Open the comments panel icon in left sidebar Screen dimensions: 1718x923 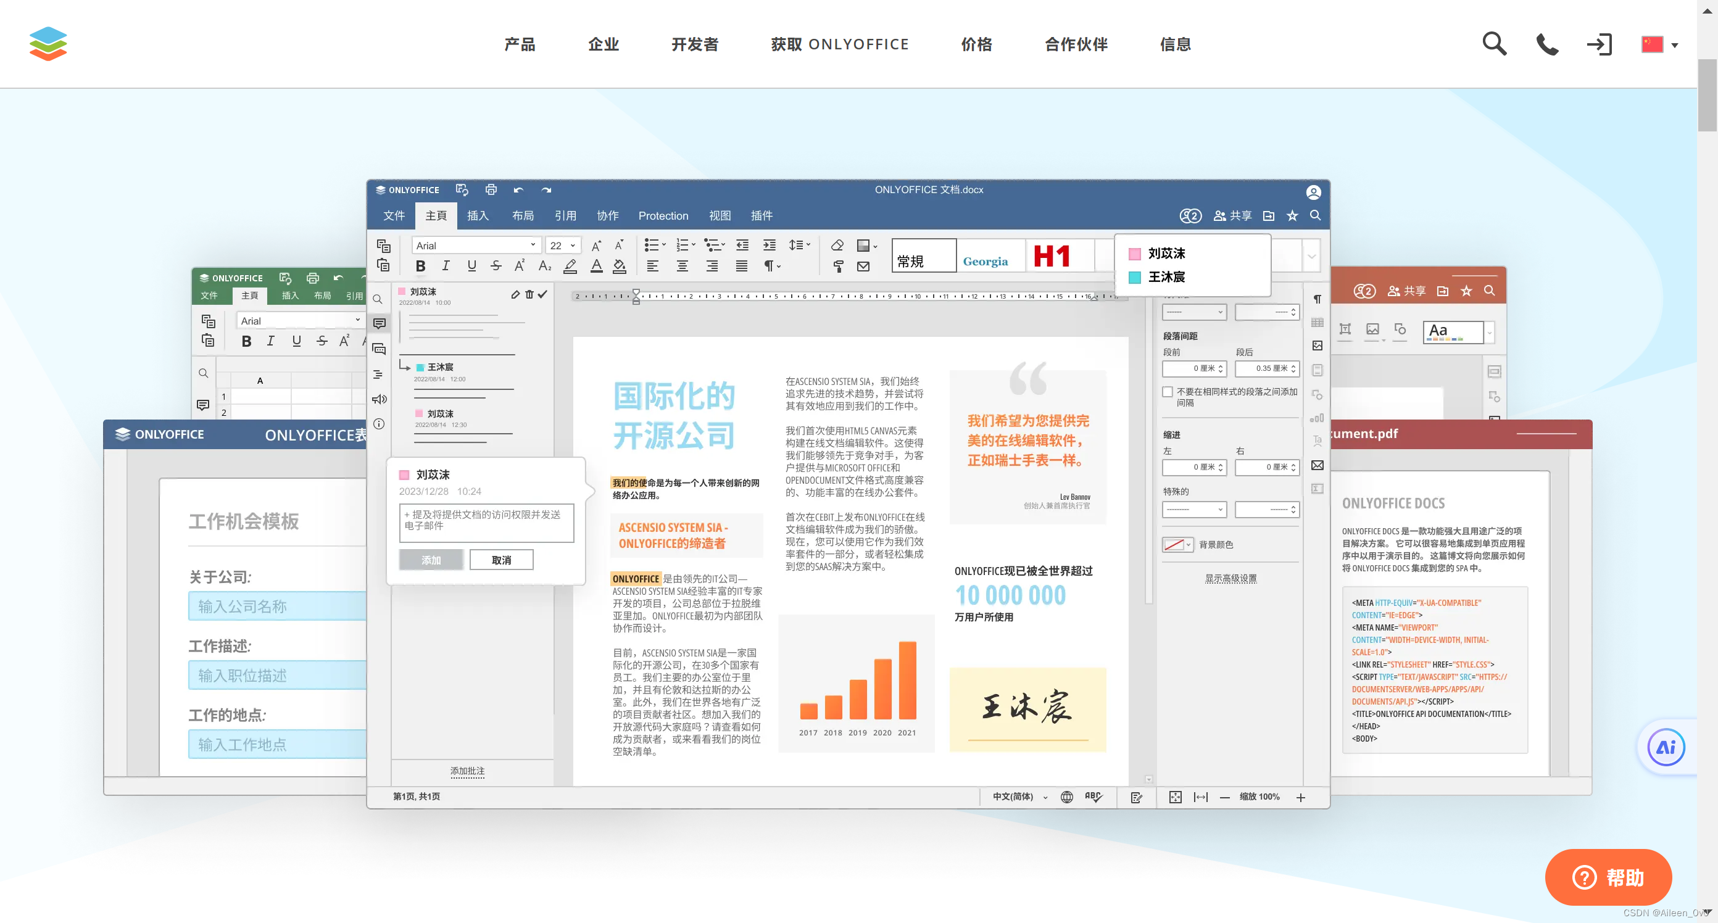coord(379,323)
